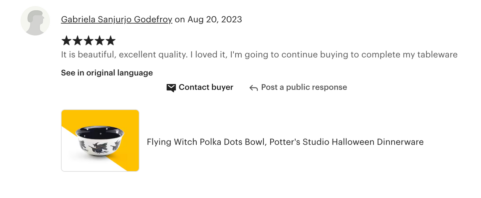Select the first star in the rating
Image resolution: width=481 pixels, height=198 pixels.
(x=67, y=41)
